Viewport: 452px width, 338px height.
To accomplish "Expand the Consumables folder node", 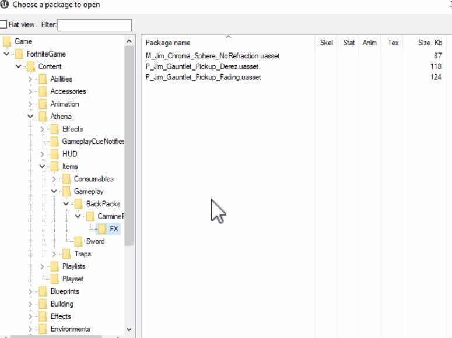I will pyautogui.click(x=54, y=179).
